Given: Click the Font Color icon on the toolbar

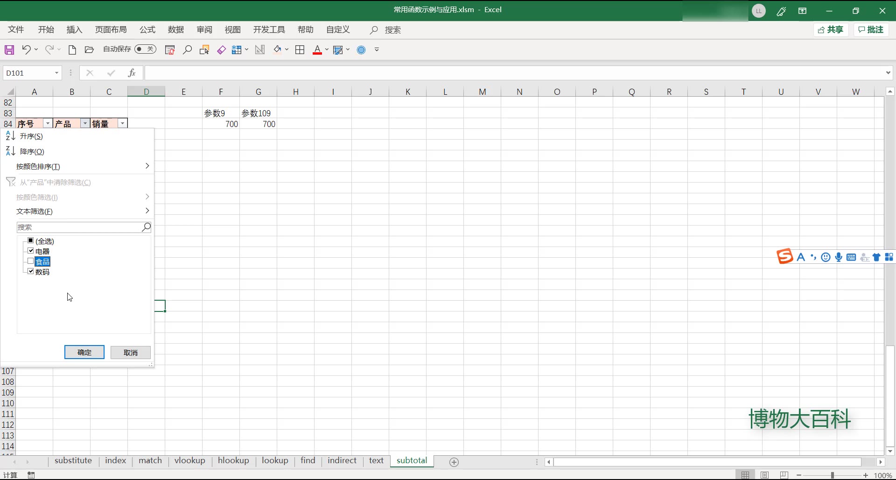Looking at the screenshot, I should click(x=317, y=49).
